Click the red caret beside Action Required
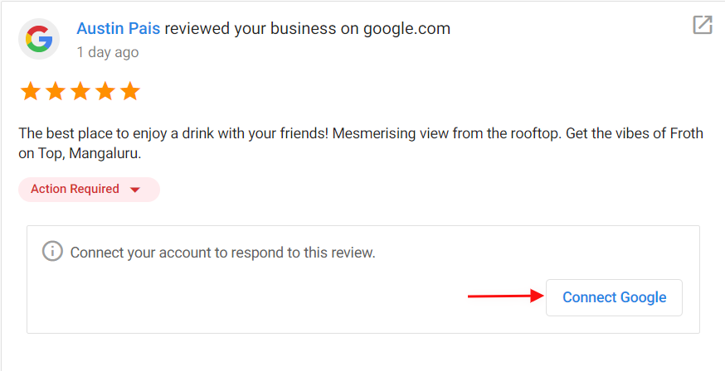This screenshot has height=371, width=725. pyautogui.click(x=135, y=190)
